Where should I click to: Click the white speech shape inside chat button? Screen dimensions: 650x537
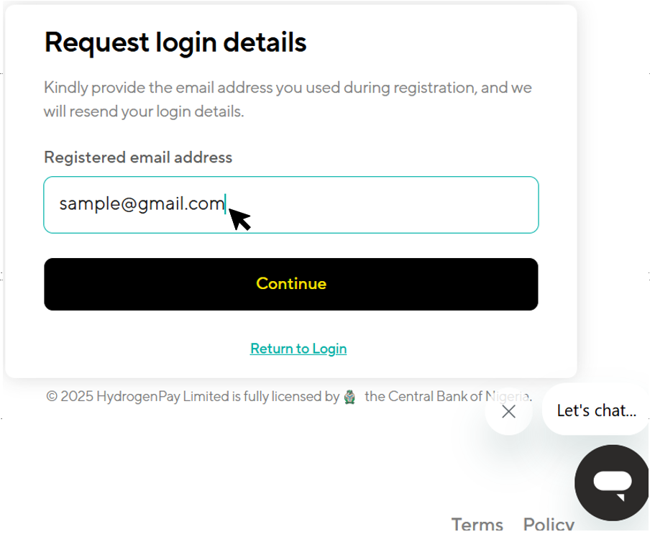[x=613, y=485]
